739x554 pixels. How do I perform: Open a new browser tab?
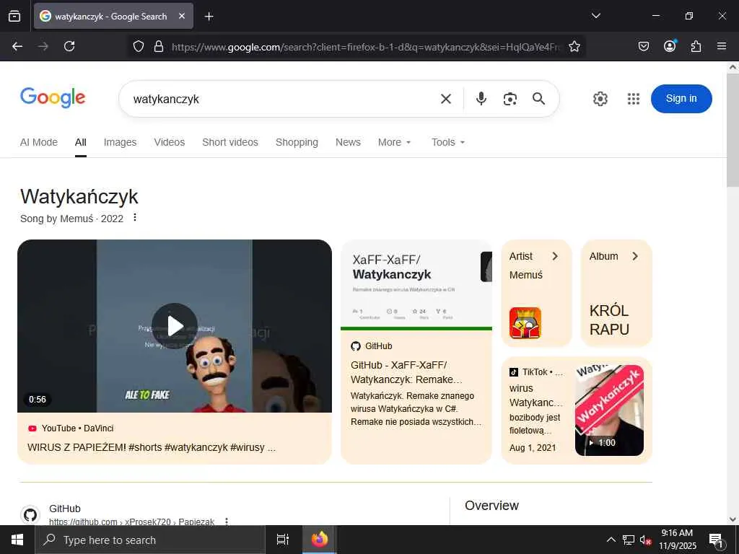(209, 17)
